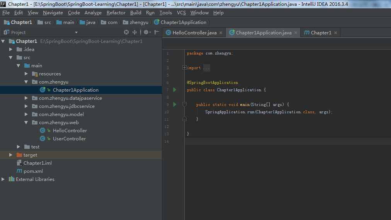Click the src breadcrumb

(44, 22)
